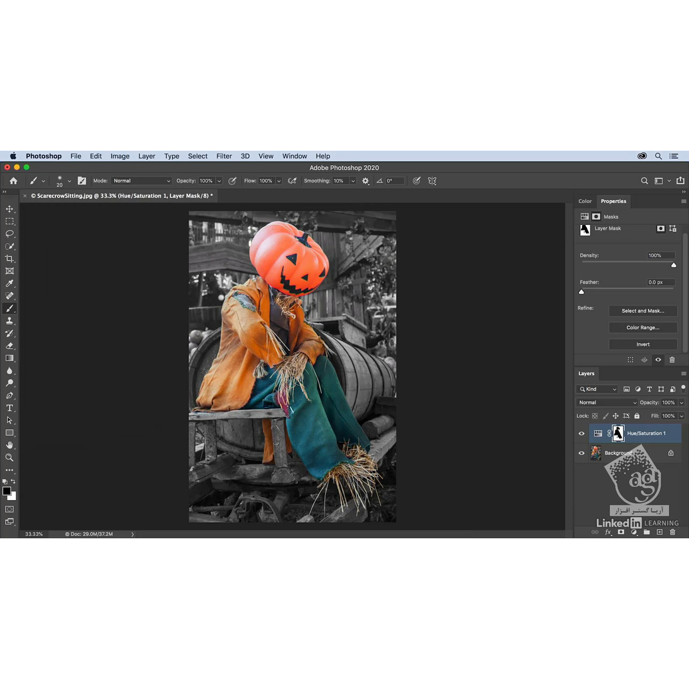
Task: Hide the Hue/Saturation 1 layer
Action: [x=581, y=433]
